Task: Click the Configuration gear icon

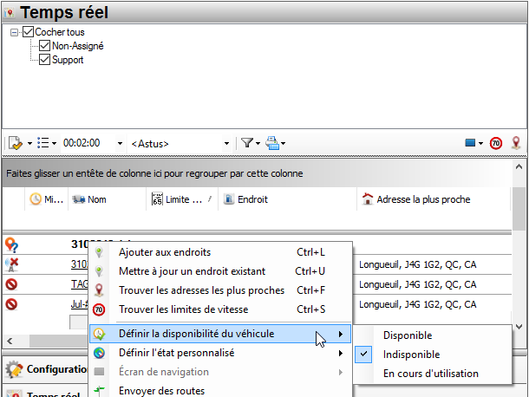Action: tap(13, 369)
